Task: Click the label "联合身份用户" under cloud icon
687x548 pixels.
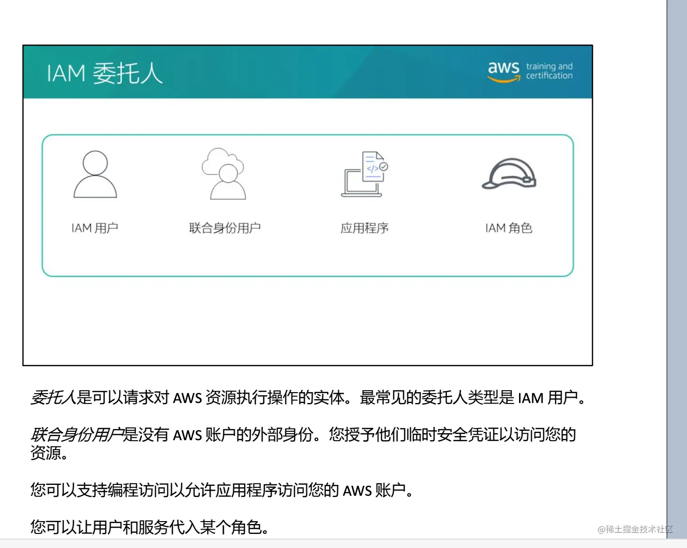Action: tap(225, 228)
